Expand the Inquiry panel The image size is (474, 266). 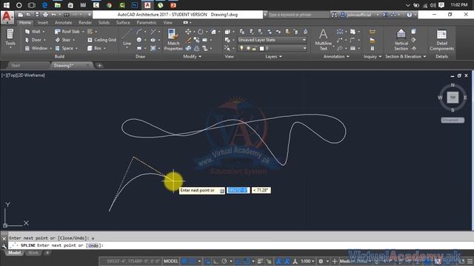coord(373,56)
